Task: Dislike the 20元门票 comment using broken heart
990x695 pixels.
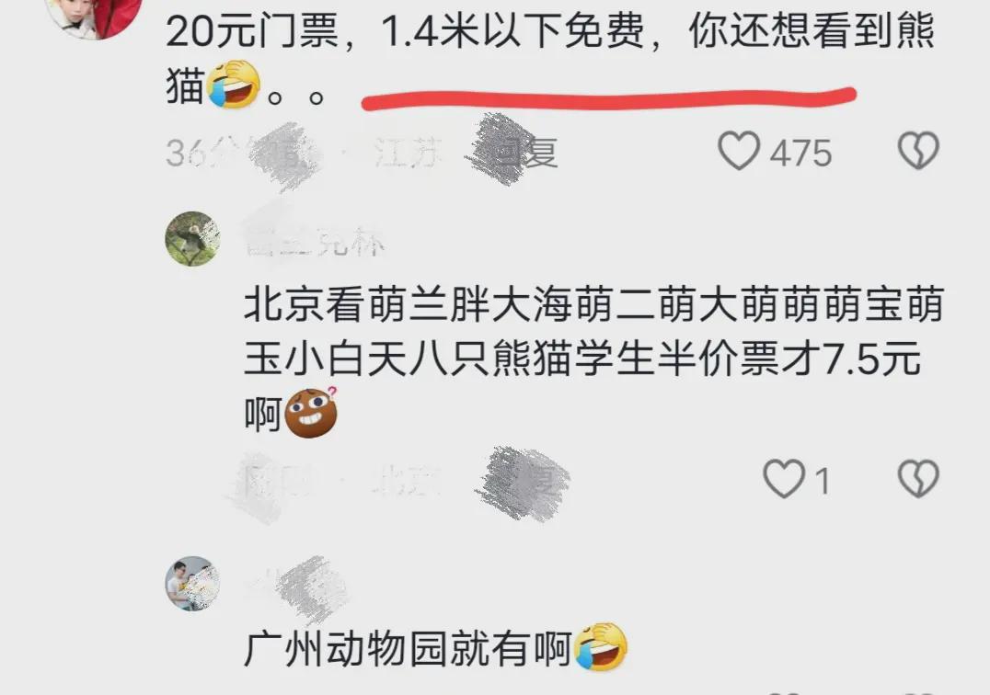Action: pyautogui.click(x=918, y=151)
